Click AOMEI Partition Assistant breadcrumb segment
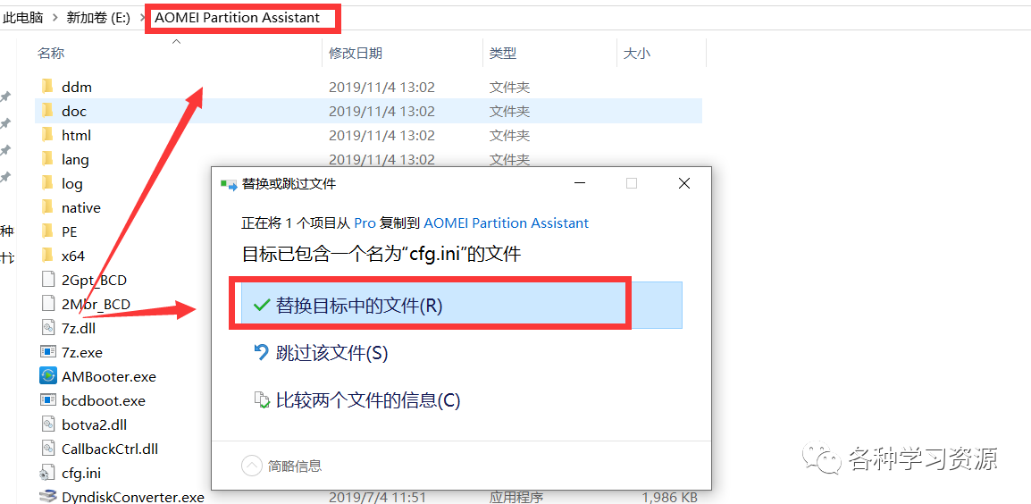This screenshot has width=1031, height=504. tap(238, 18)
